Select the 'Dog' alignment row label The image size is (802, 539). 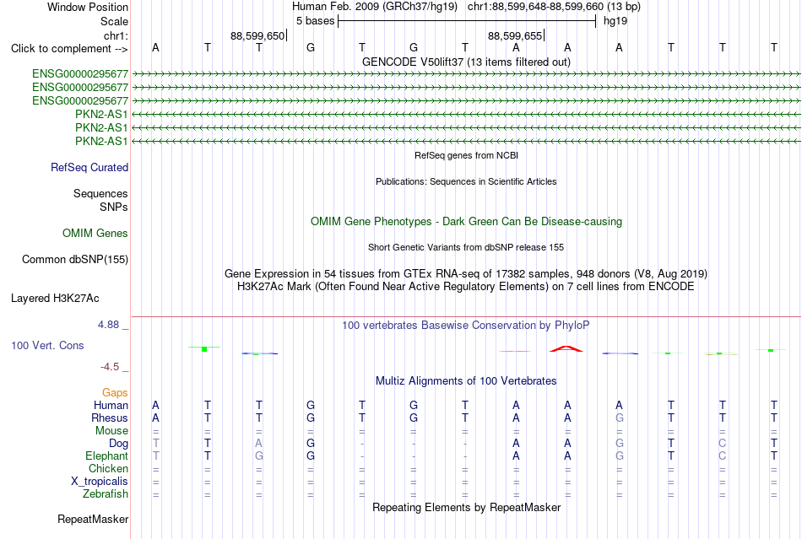(x=118, y=444)
